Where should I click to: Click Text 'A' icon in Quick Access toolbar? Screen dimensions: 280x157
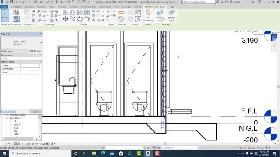pyautogui.click(x=56, y=2)
